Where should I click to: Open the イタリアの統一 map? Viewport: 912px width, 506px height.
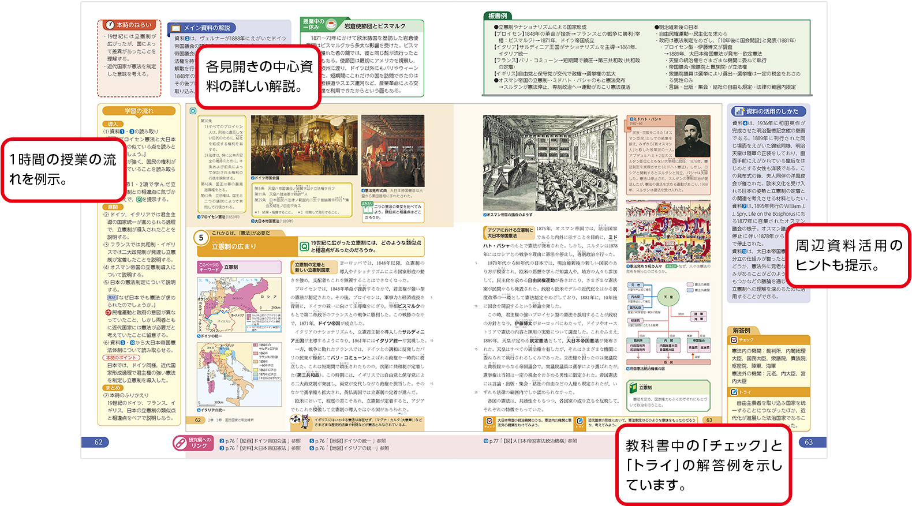tap(238, 374)
